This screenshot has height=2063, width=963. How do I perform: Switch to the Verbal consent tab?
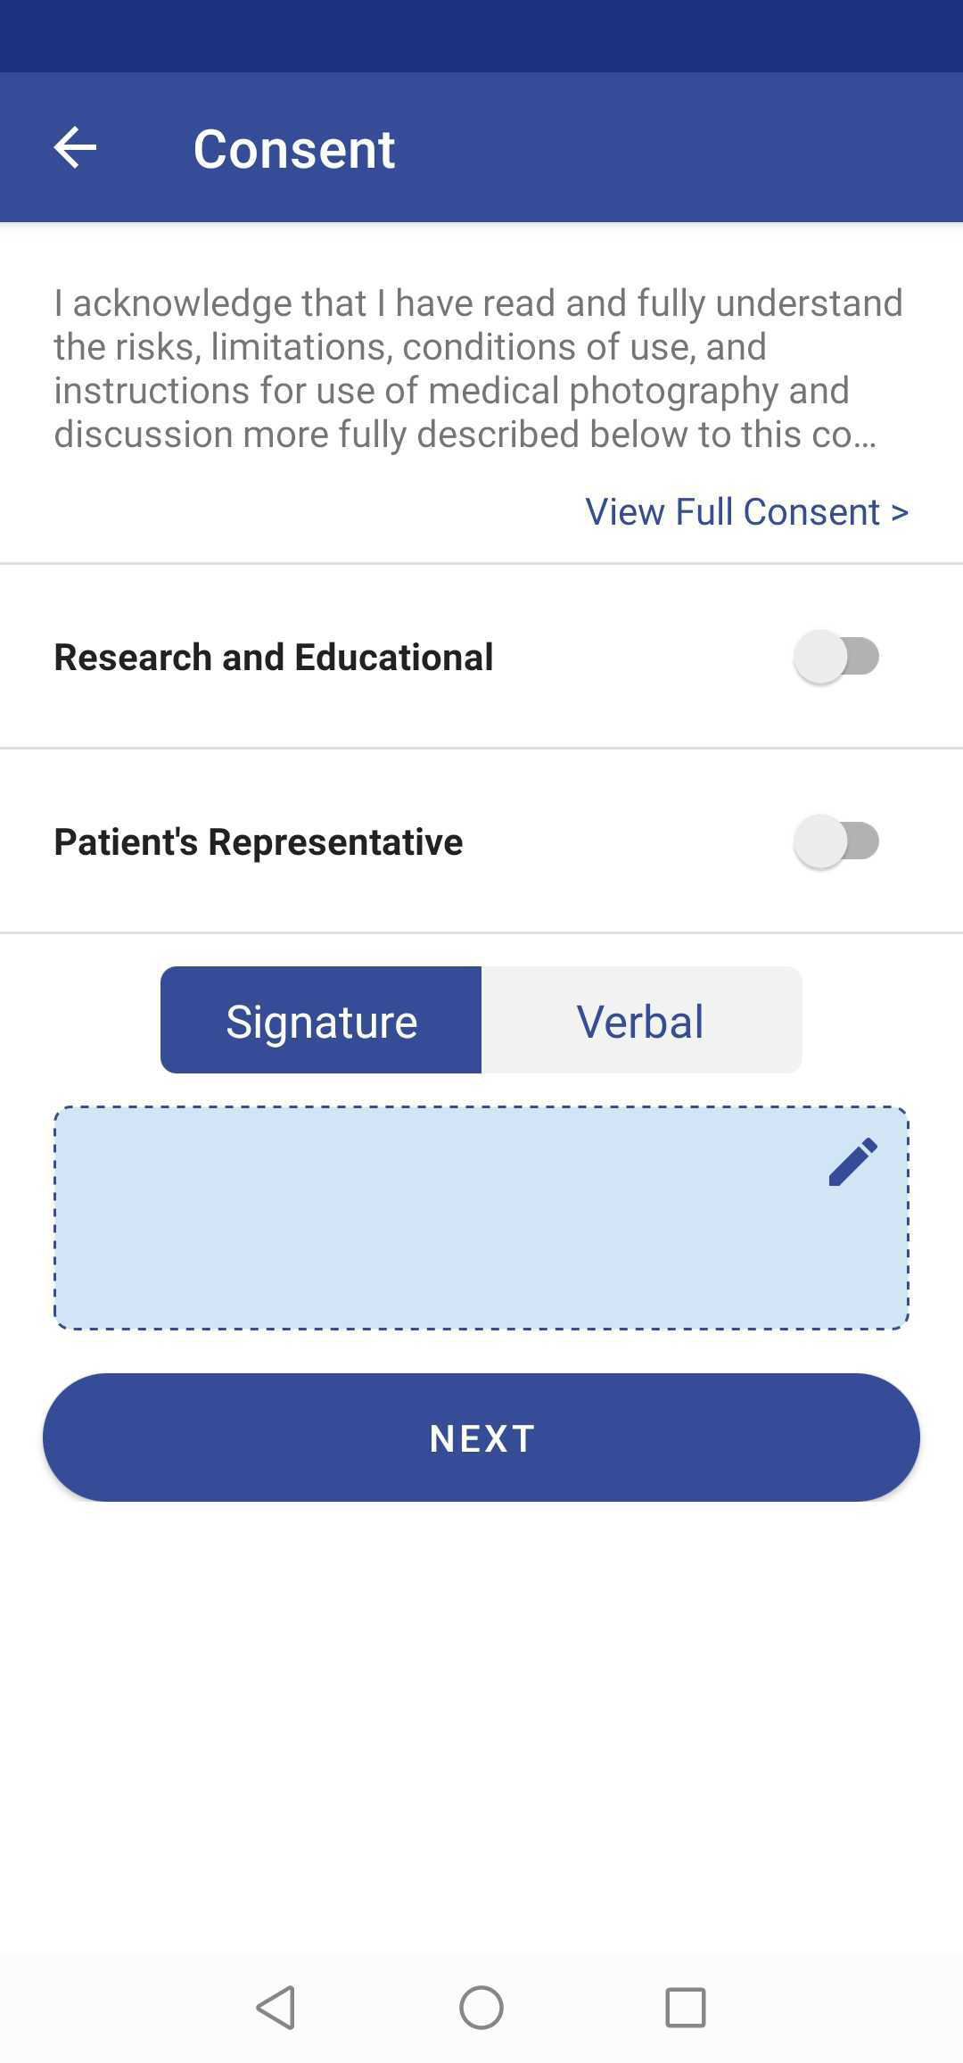(x=642, y=1020)
